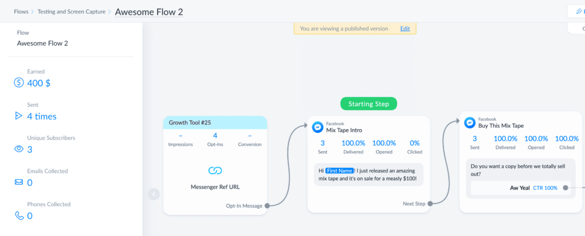Click the Next Step connector dot
This screenshot has width=585, height=236.
[x=430, y=203]
